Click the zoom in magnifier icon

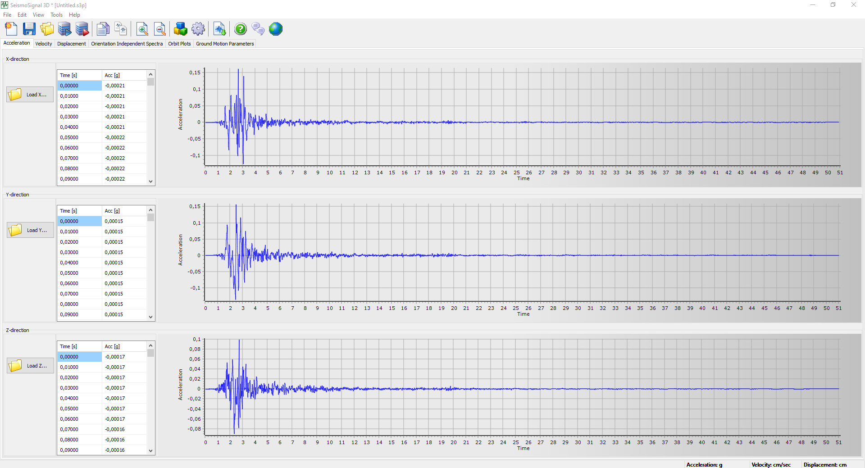pyautogui.click(x=142, y=29)
